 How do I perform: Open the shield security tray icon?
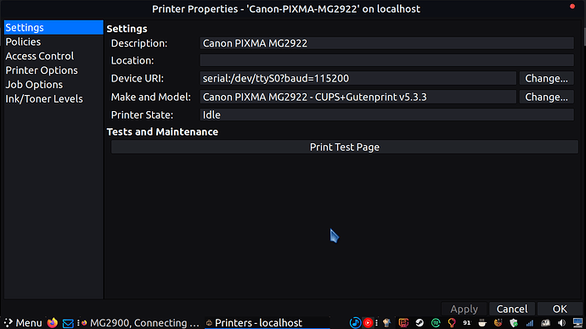click(x=514, y=323)
